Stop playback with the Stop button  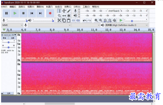[23, 13]
